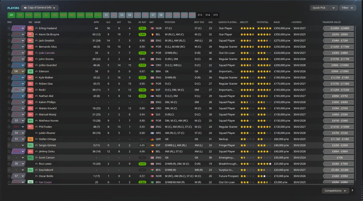
Task: Open the arrow dropdown beside Quick Pick
Action: coord(334,8)
